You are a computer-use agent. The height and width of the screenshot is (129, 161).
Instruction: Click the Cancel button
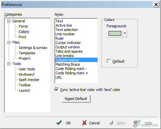[x=91, y=123]
